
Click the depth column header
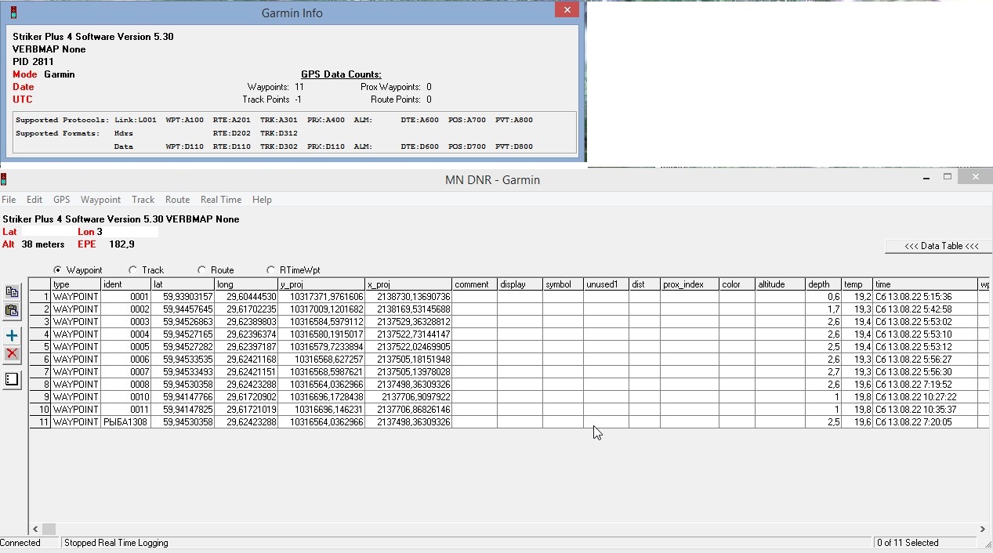pyautogui.click(x=823, y=284)
